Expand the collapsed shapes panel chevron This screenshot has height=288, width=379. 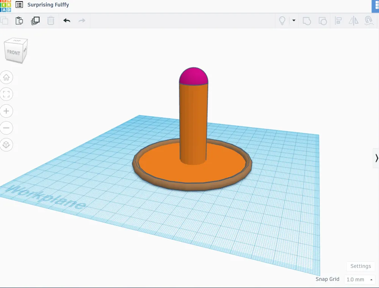[x=376, y=158]
